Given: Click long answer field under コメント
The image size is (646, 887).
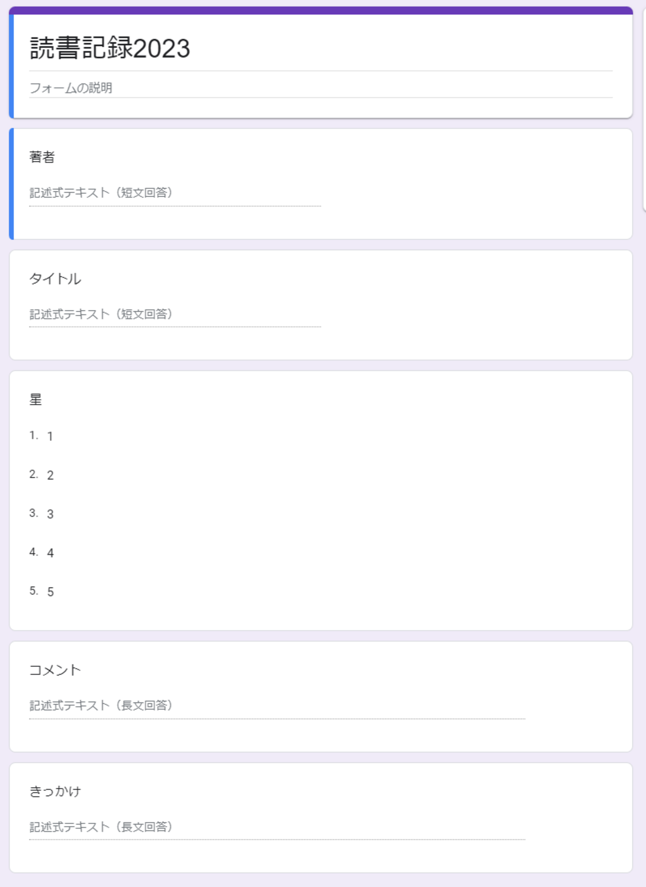Looking at the screenshot, I should coord(277,706).
